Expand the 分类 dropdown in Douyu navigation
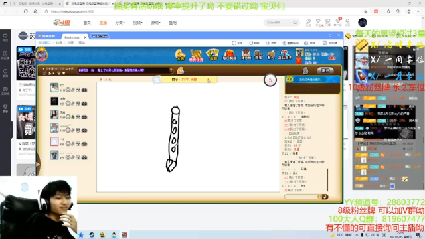Image resolution: width=425 pixels, height=239 pixels. pyautogui.click(x=120, y=23)
